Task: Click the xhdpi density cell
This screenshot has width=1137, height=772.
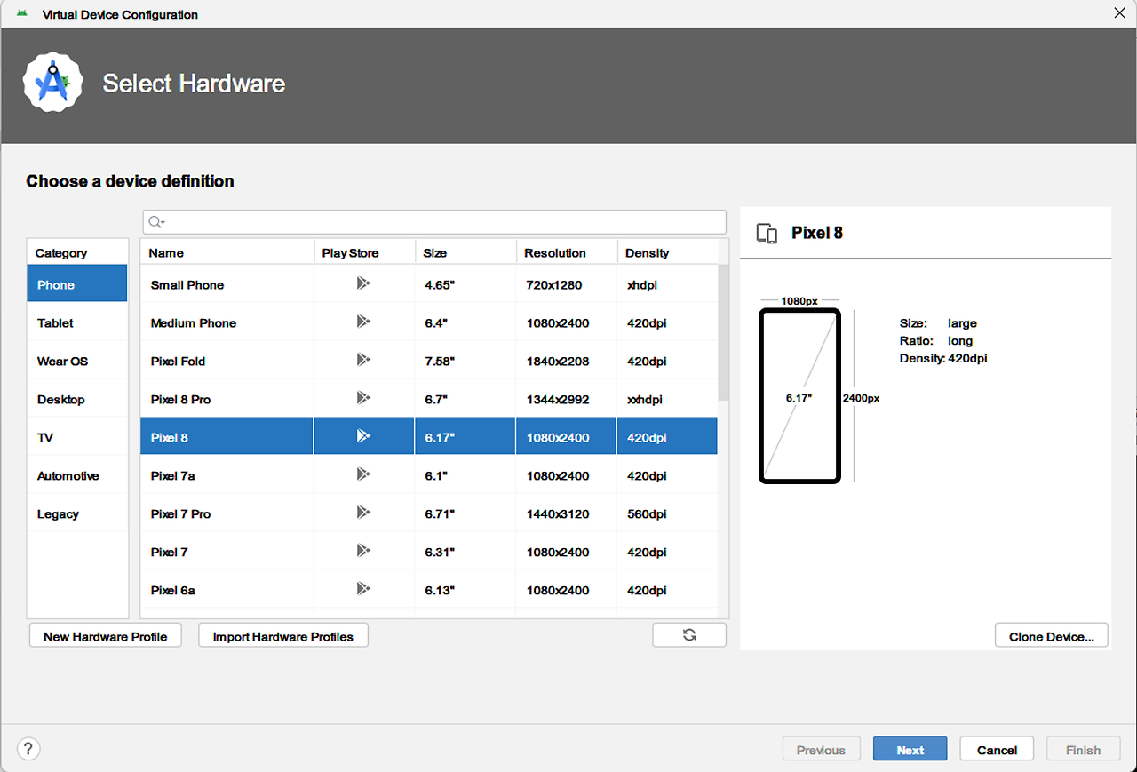Action: (x=667, y=284)
